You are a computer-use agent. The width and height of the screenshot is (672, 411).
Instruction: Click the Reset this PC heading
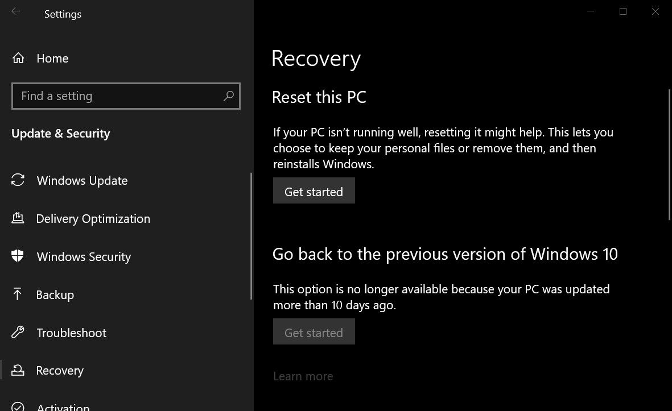coord(319,97)
